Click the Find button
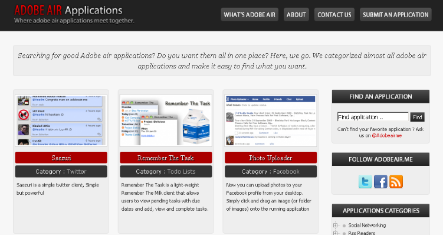 (417, 117)
